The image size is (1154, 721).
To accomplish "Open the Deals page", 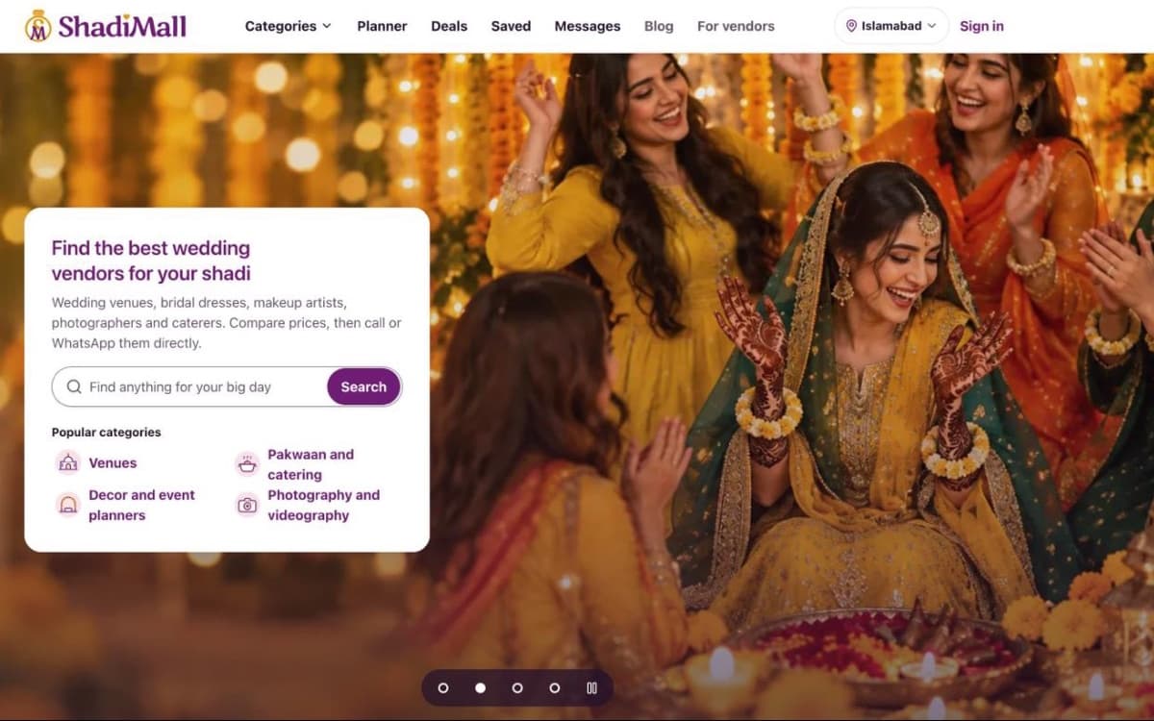I will [x=449, y=26].
